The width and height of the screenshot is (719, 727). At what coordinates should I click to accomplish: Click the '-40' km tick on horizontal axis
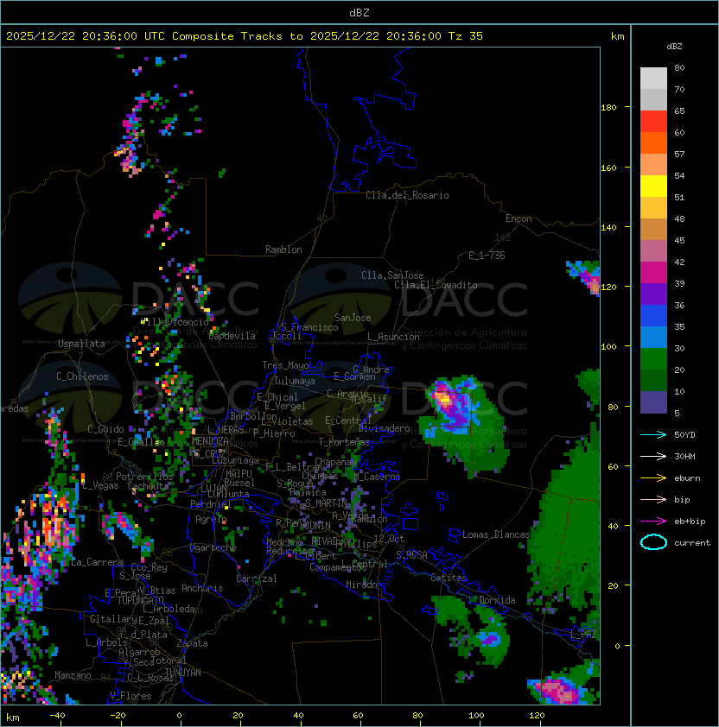pyautogui.click(x=57, y=716)
